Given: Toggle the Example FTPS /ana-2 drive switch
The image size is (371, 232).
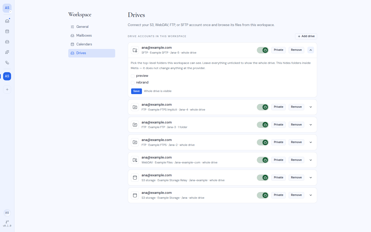Looking at the screenshot, I should click(x=263, y=142).
